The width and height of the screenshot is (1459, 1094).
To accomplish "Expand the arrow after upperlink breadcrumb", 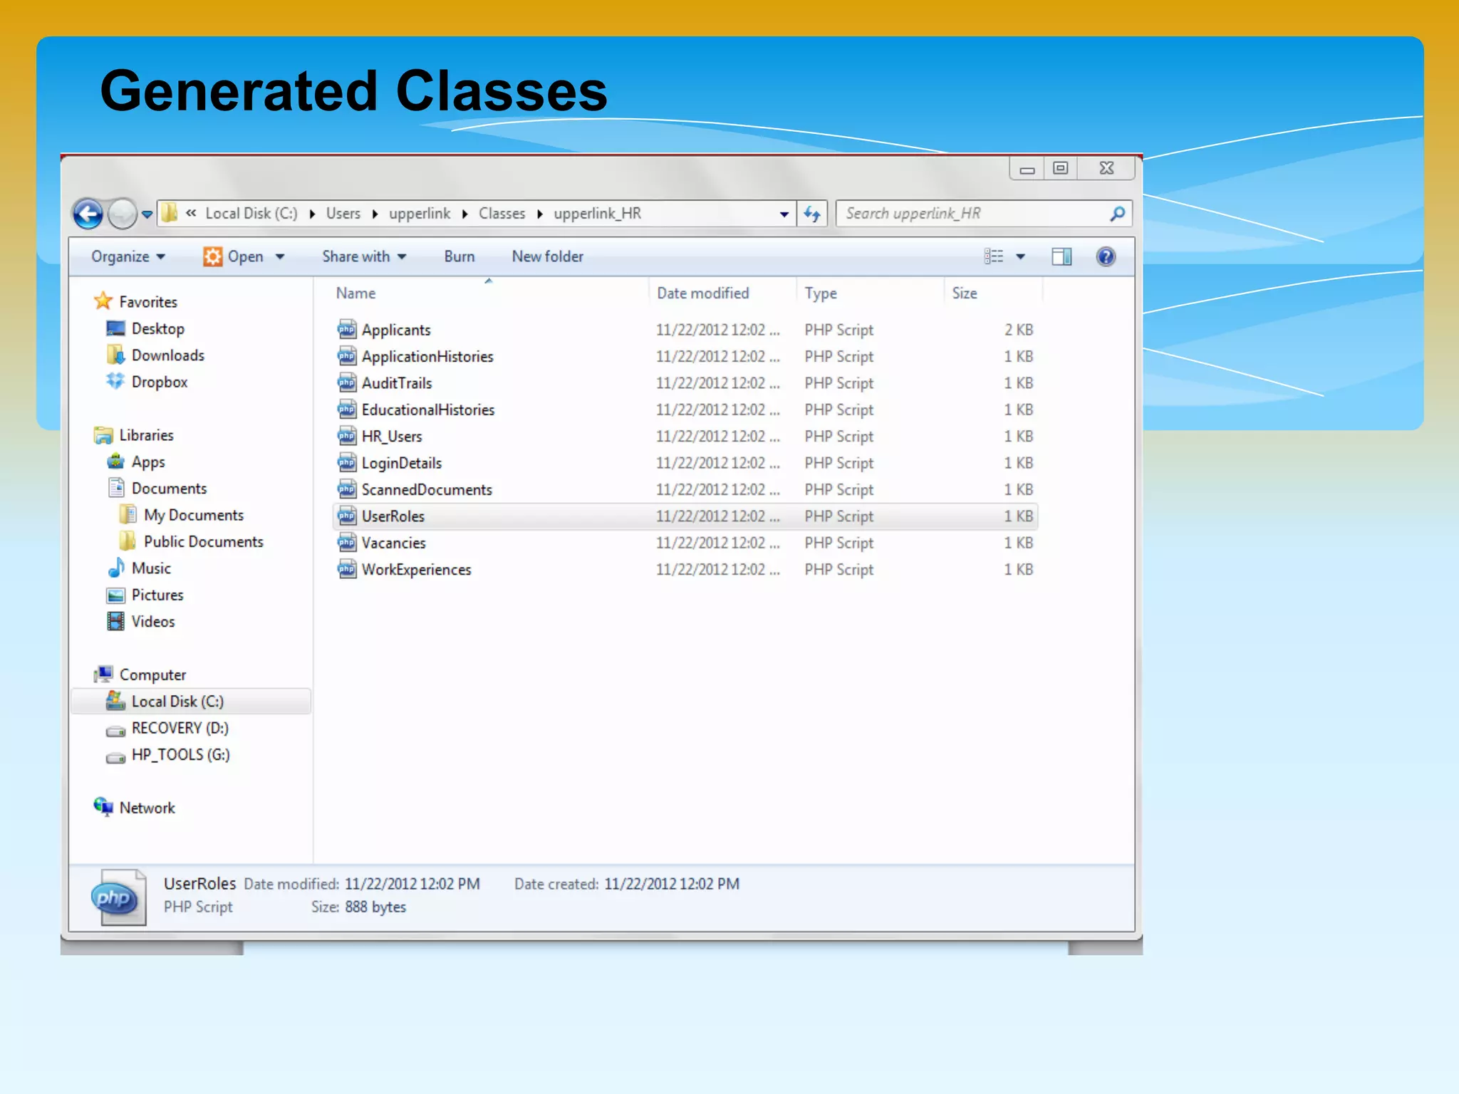I will [464, 214].
